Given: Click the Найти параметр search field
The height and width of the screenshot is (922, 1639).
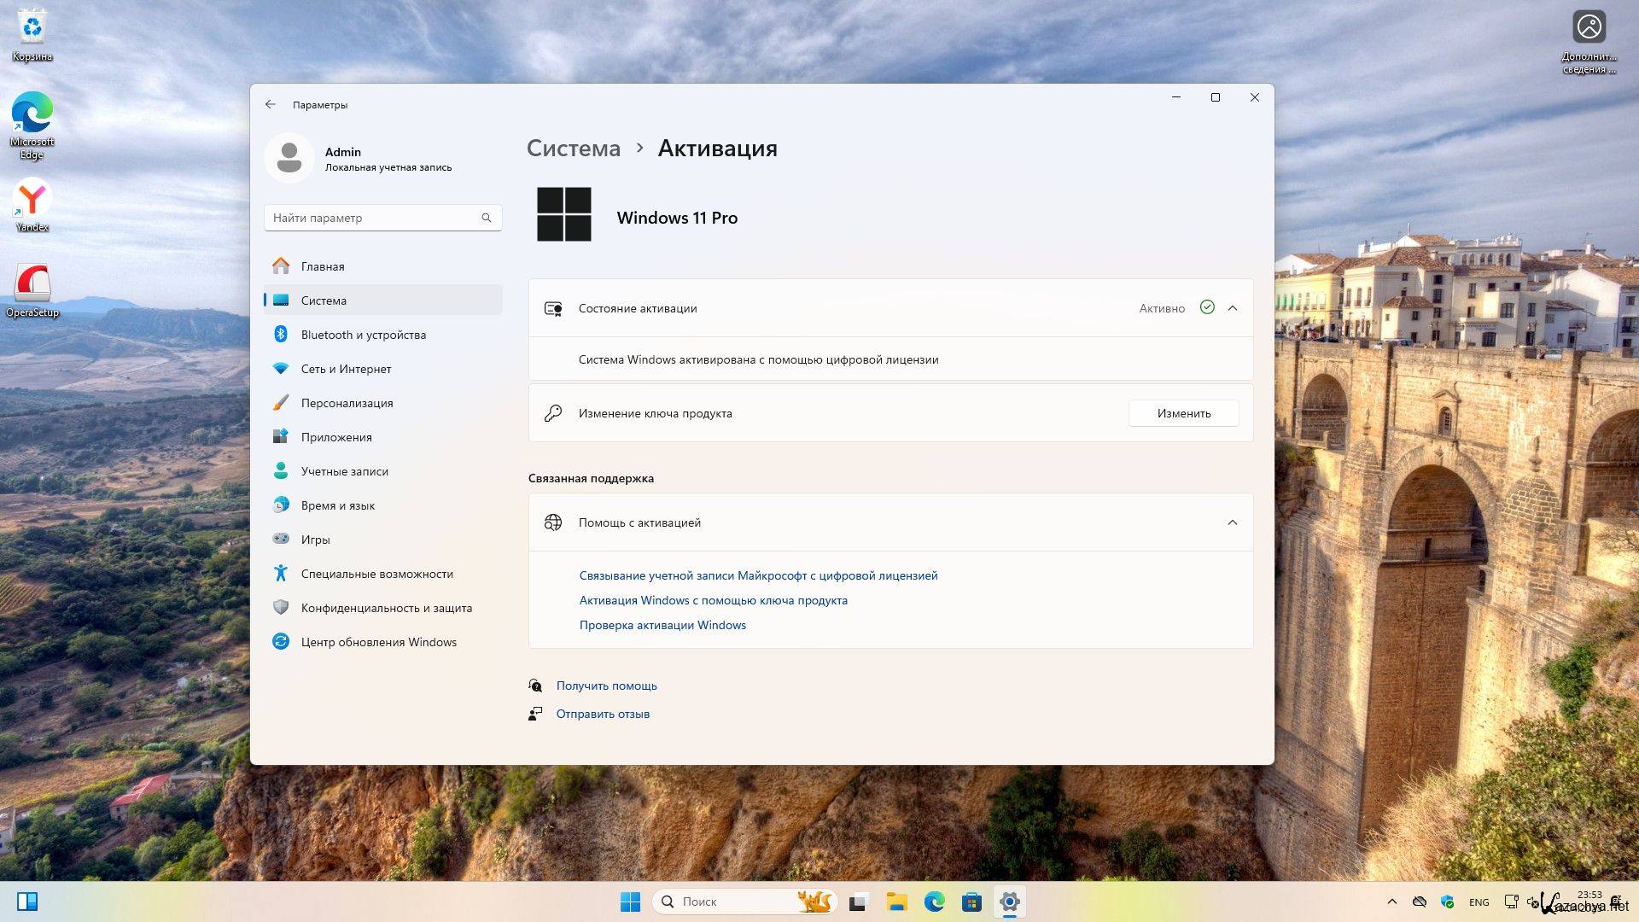Looking at the screenshot, I should tap(374, 218).
